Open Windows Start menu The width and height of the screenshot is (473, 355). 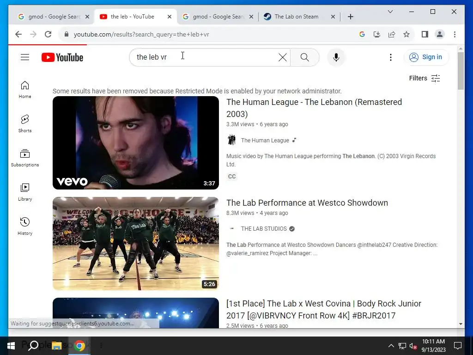click(11, 346)
